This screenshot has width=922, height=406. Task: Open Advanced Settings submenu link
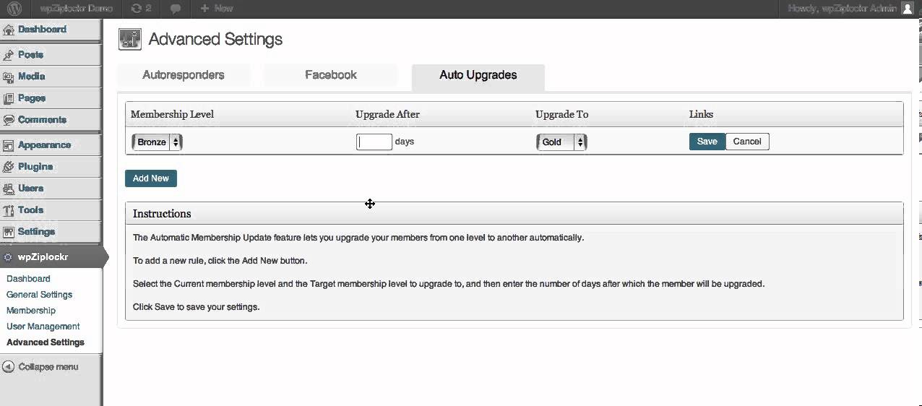[46, 342]
